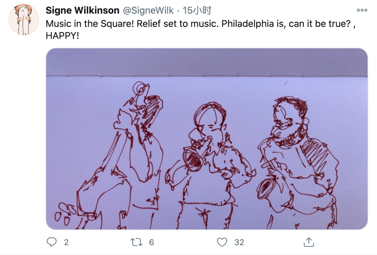The width and height of the screenshot is (377, 255).
Task: Open the 15小时 timestamp permalink
Action: [197, 10]
